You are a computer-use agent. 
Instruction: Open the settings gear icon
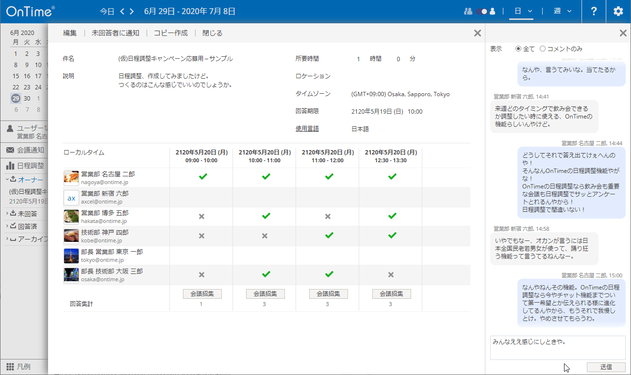618,12
